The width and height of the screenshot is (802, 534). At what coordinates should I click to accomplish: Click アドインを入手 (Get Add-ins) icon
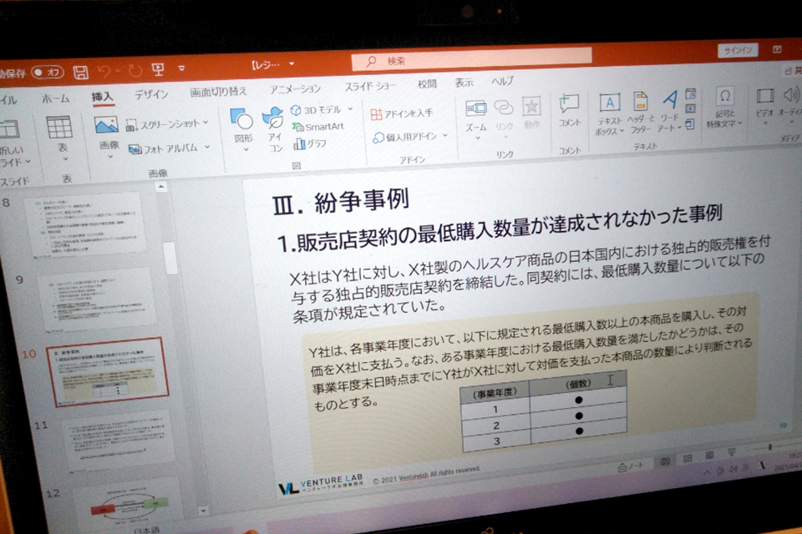376,114
